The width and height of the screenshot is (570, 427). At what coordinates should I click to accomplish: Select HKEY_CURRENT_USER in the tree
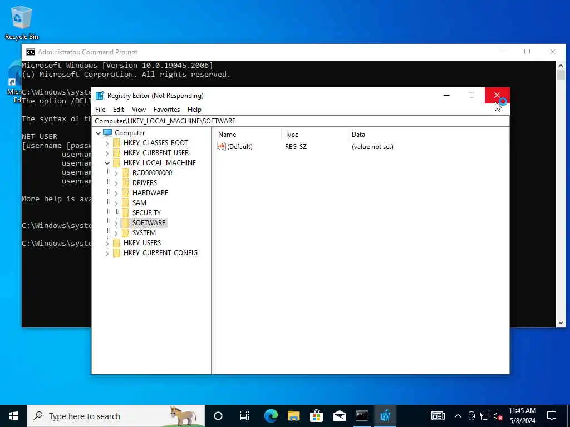coord(156,153)
